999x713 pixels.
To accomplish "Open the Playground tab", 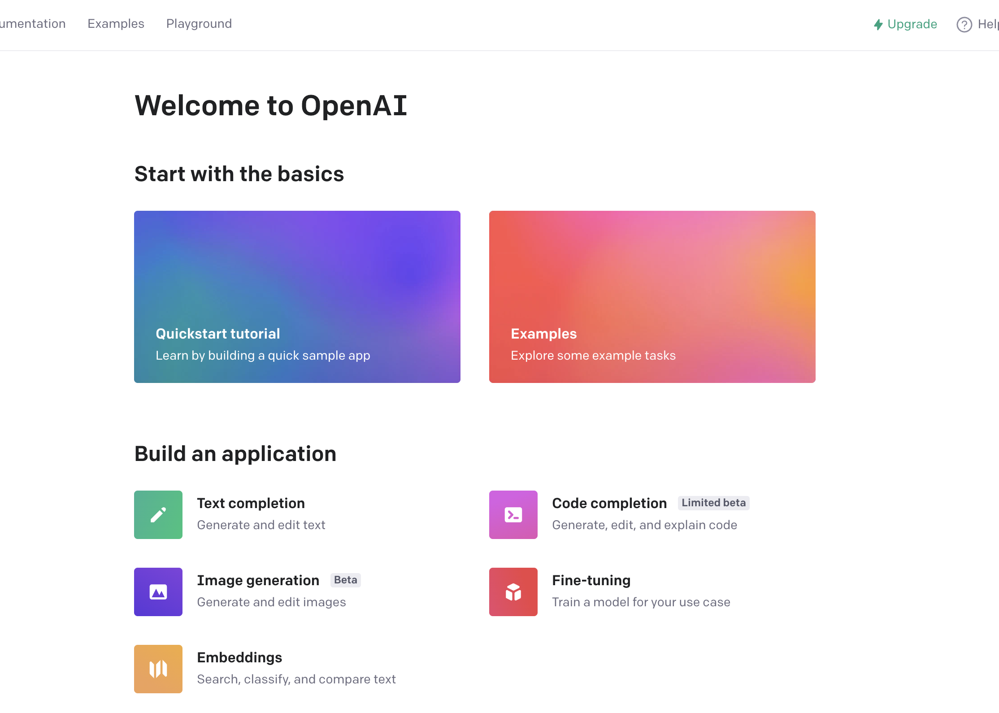I will (199, 24).
